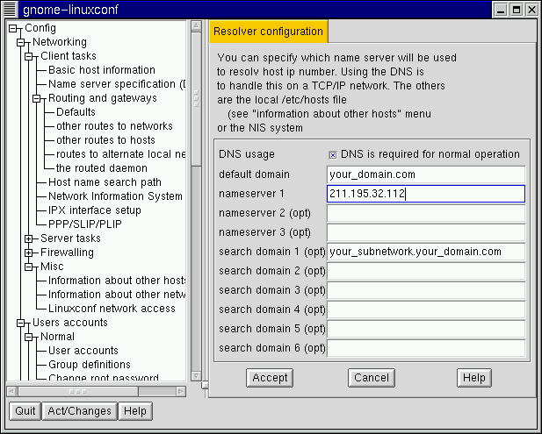Viewport: 542px width, 434px height.
Task: Collapse the Routing and gateways node
Action: click(x=37, y=98)
